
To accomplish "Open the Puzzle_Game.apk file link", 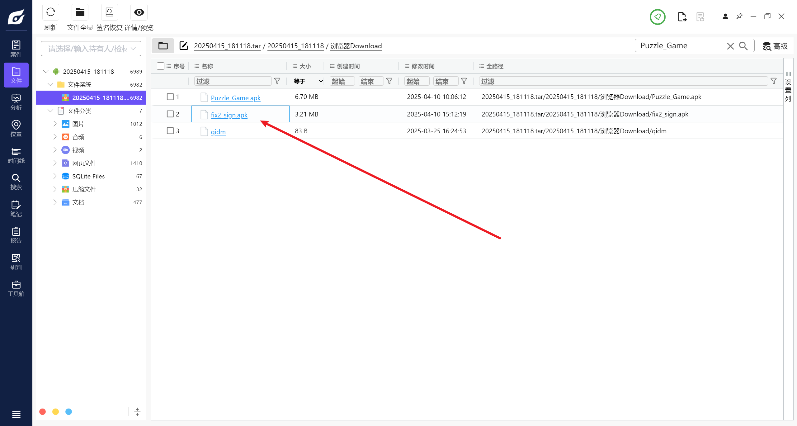I will [x=236, y=98].
